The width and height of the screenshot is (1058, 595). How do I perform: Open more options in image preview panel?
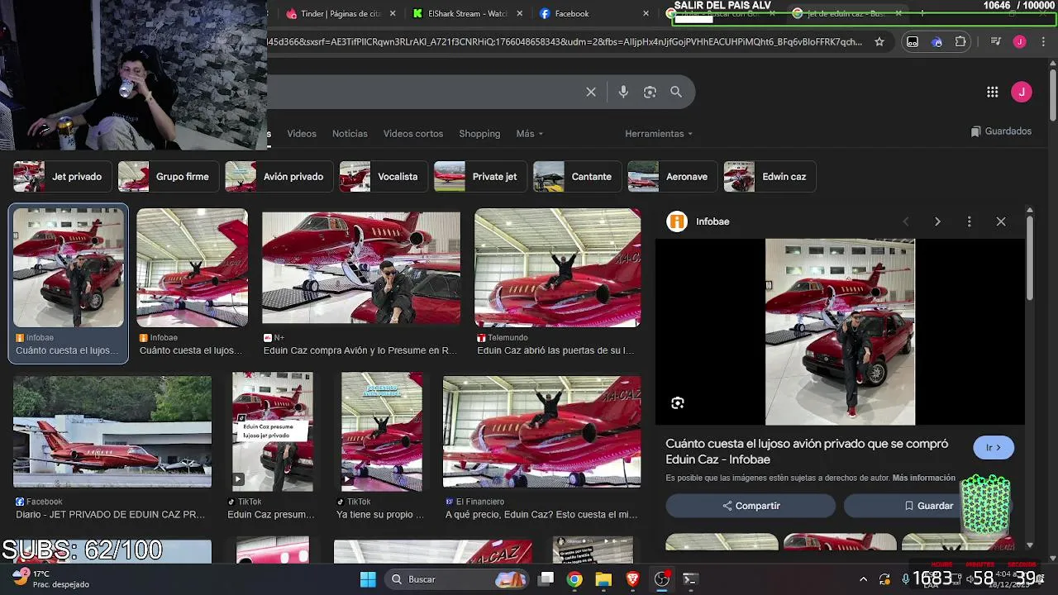tap(969, 221)
